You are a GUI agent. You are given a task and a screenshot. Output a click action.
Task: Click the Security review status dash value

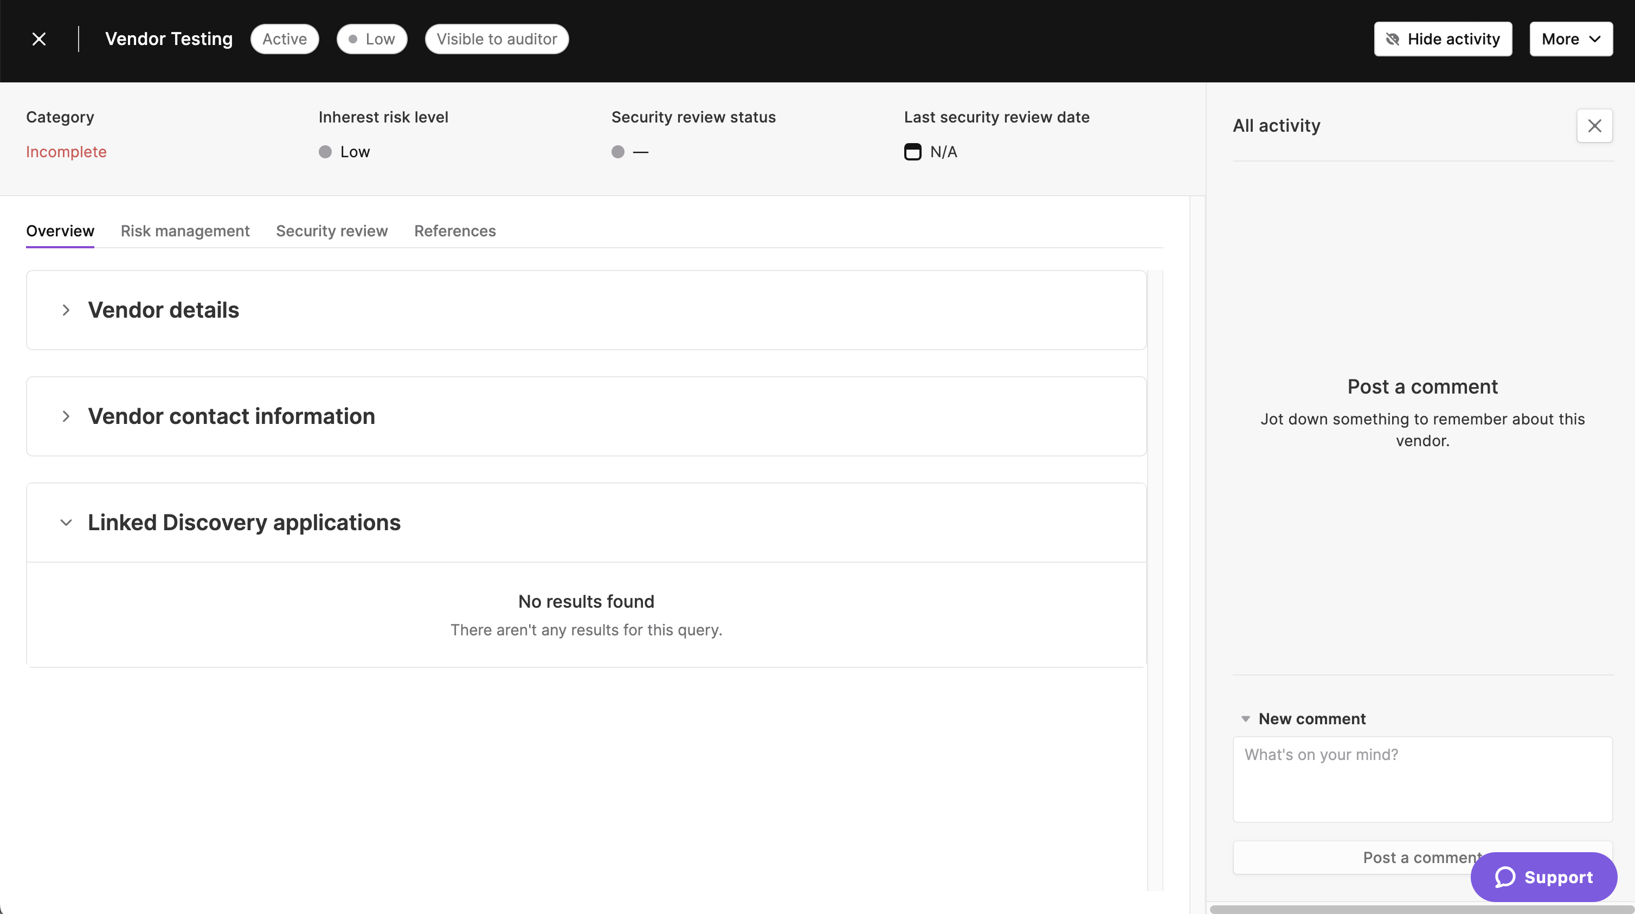click(640, 152)
